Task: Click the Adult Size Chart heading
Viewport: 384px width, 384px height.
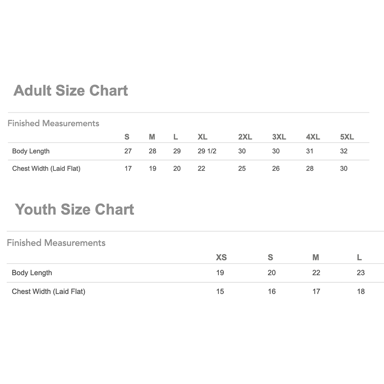Action: click(71, 91)
